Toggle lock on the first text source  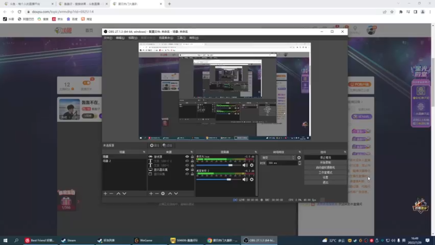point(192,161)
